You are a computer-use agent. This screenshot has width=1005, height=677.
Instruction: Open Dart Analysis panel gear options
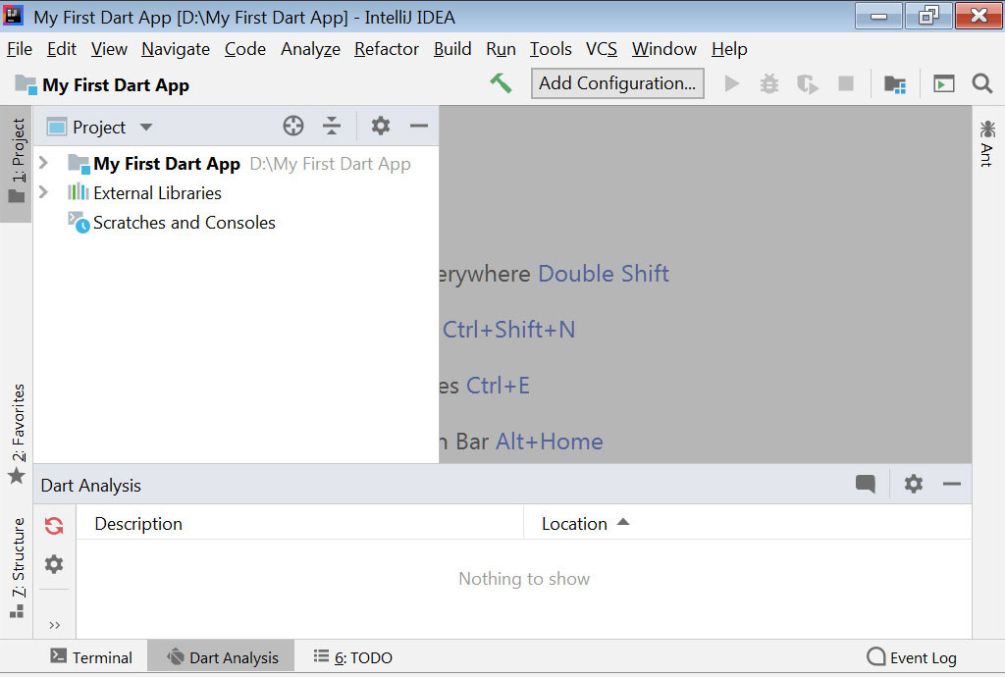tap(914, 484)
